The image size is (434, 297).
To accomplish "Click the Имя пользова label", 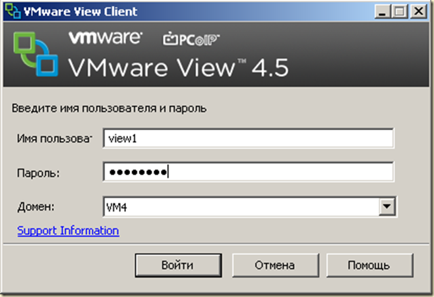I will click(x=54, y=138).
